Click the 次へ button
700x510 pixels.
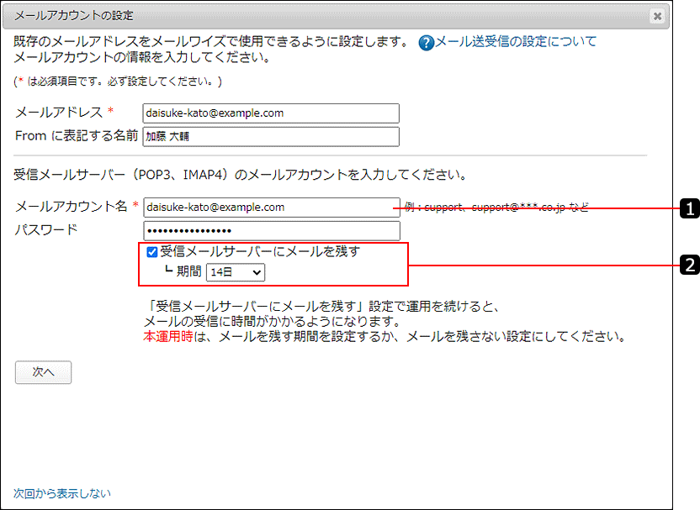43,372
